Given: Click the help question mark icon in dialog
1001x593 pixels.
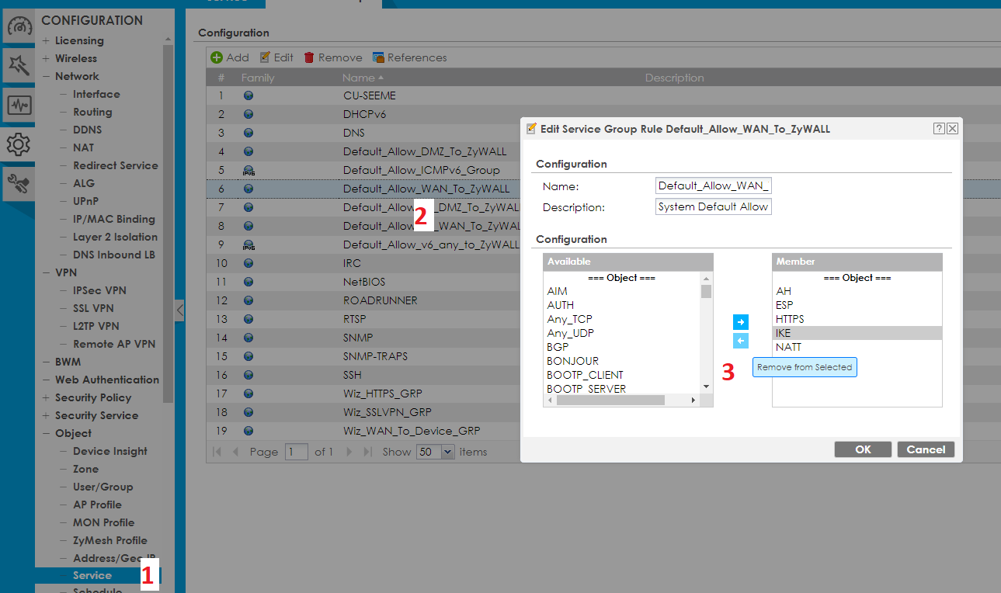Looking at the screenshot, I should pos(939,129).
